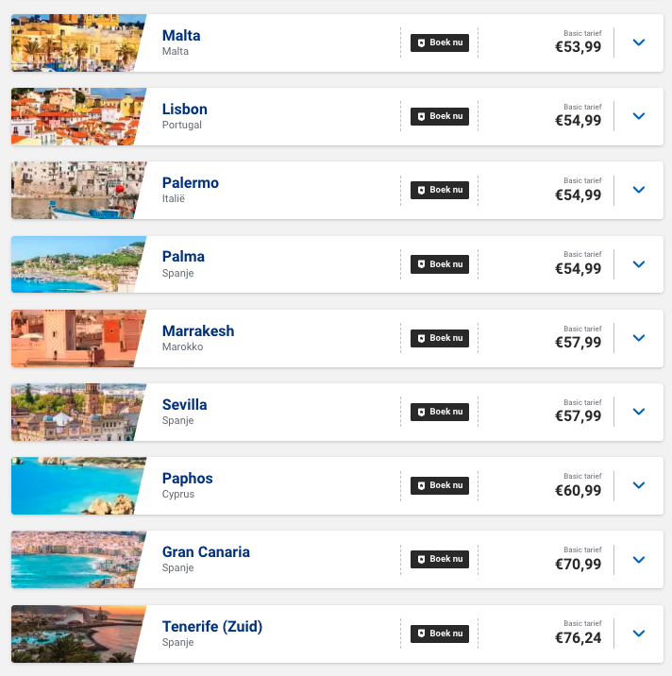Image resolution: width=672 pixels, height=676 pixels.
Task: Click Boek nu for Gran Canaria
Action: coord(440,559)
